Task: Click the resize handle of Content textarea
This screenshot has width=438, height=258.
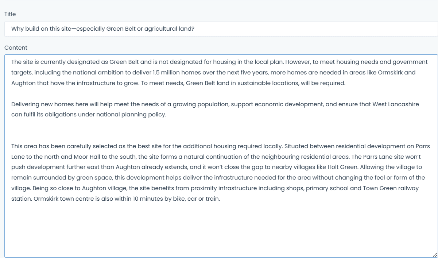Action: (x=434, y=254)
